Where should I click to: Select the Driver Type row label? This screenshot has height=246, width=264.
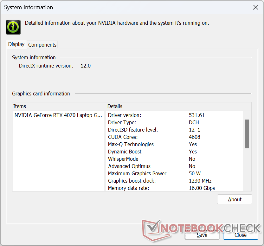tap(122, 122)
